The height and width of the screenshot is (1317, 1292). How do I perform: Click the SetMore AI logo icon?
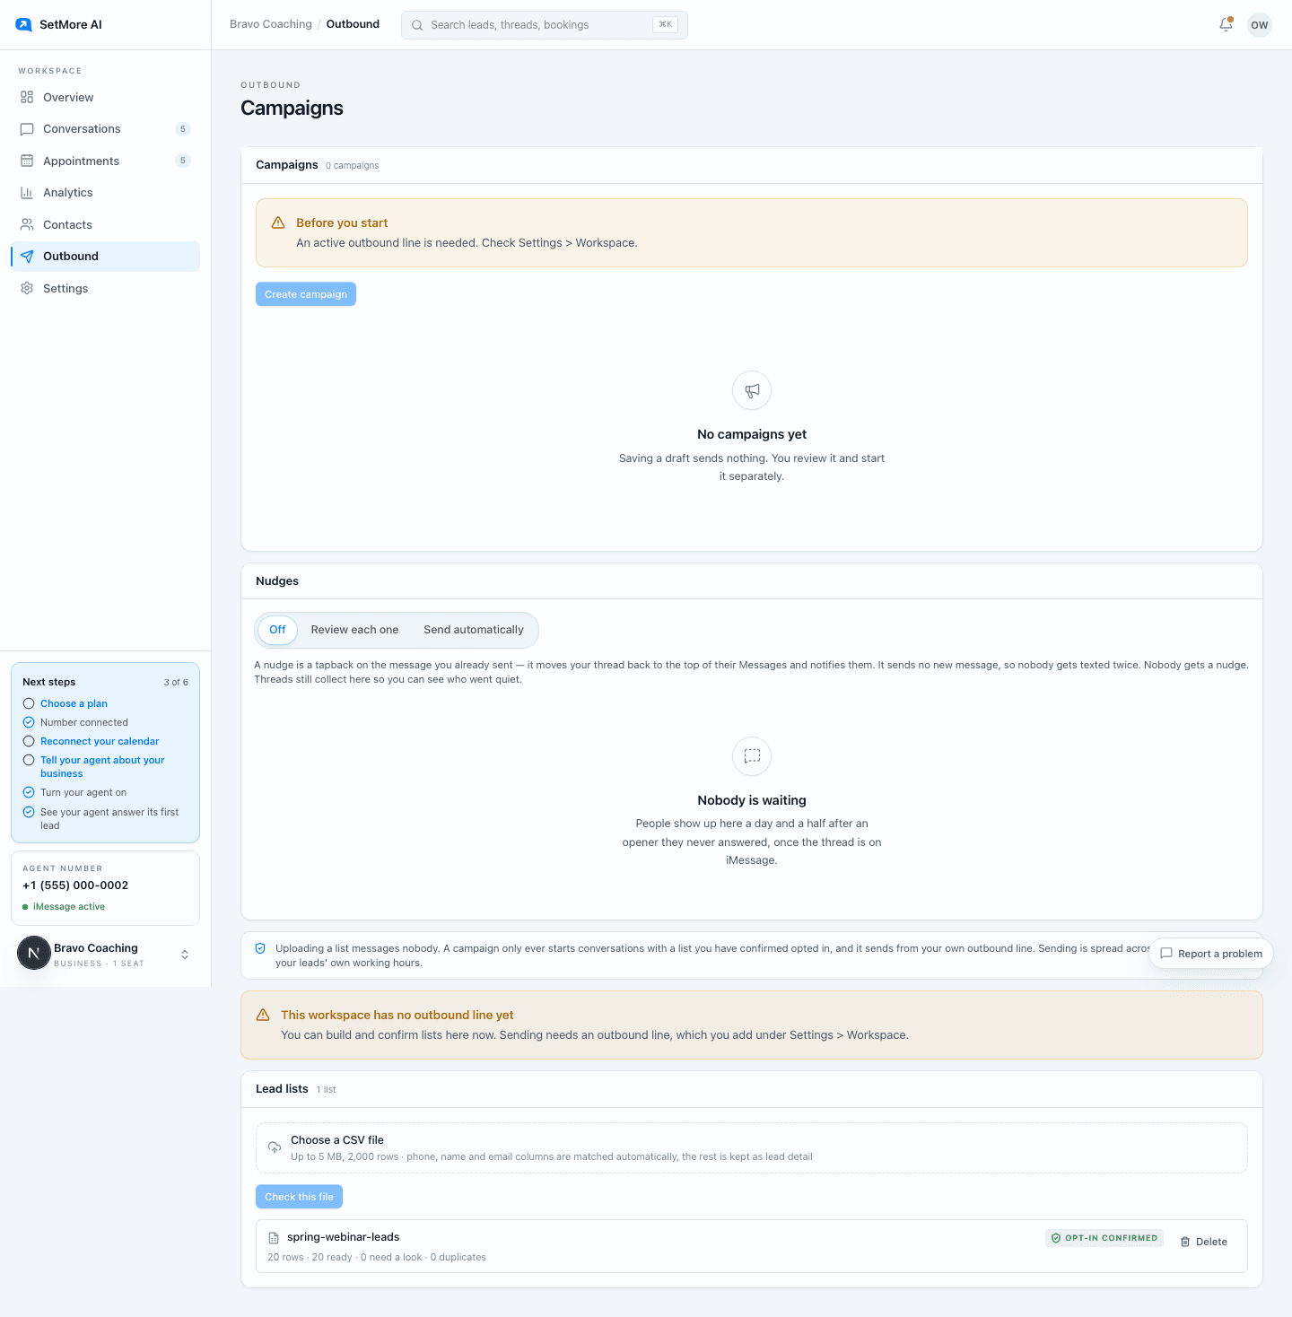24,24
